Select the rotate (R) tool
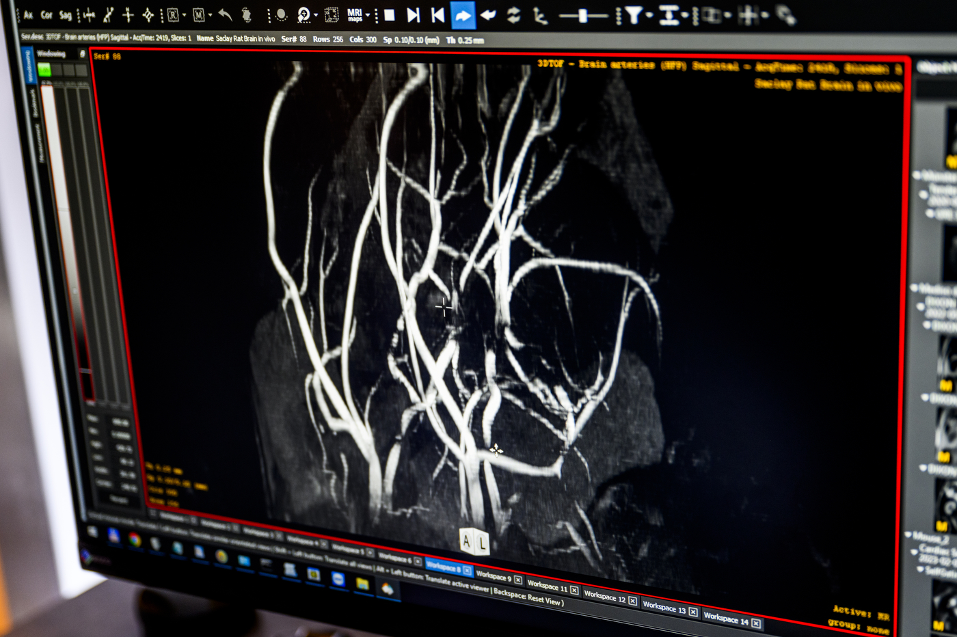Screen dimensions: 957x637 pyautogui.click(x=173, y=14)
